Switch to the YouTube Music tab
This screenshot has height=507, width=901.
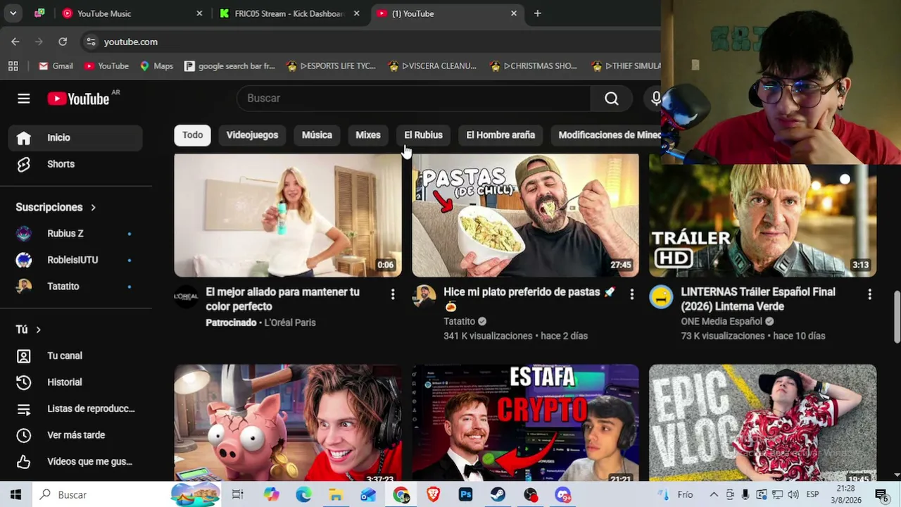click(x=131, y=13)
